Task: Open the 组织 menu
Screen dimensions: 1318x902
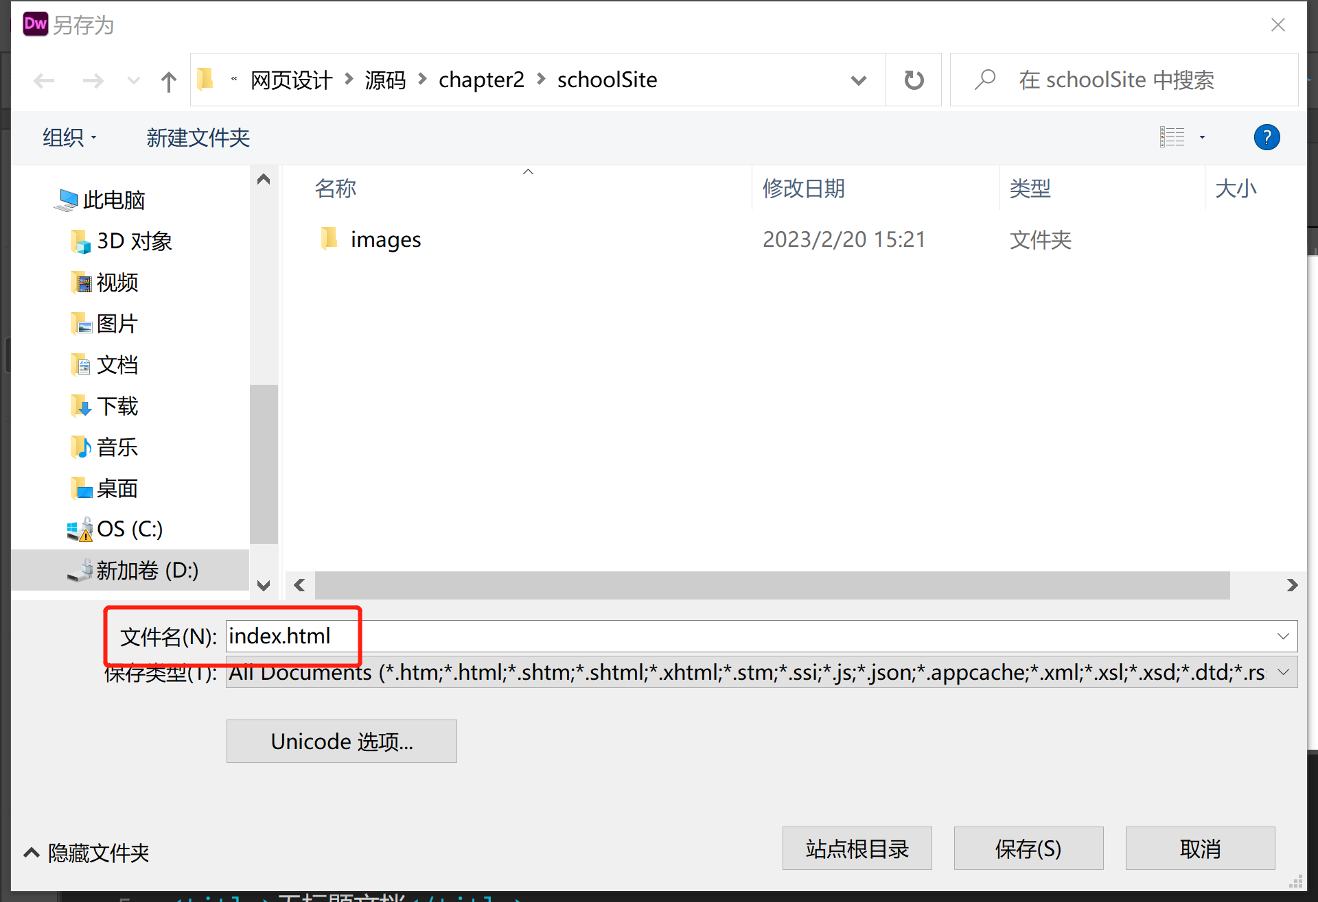Action: [x=69, y=138]
